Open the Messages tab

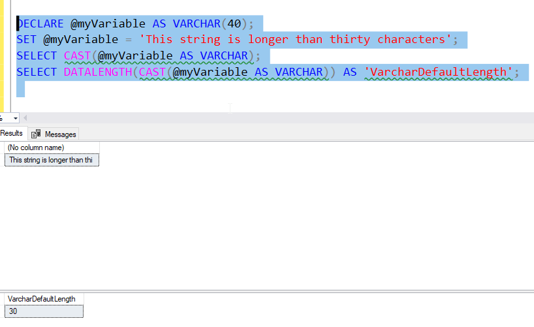coord(60,134)
